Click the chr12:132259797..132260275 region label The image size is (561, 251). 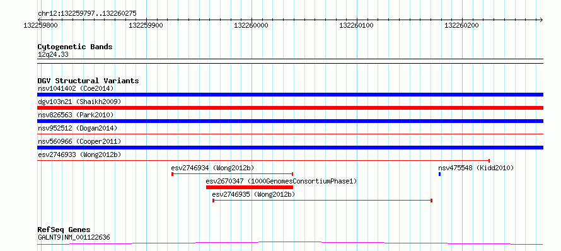[87, 14]
